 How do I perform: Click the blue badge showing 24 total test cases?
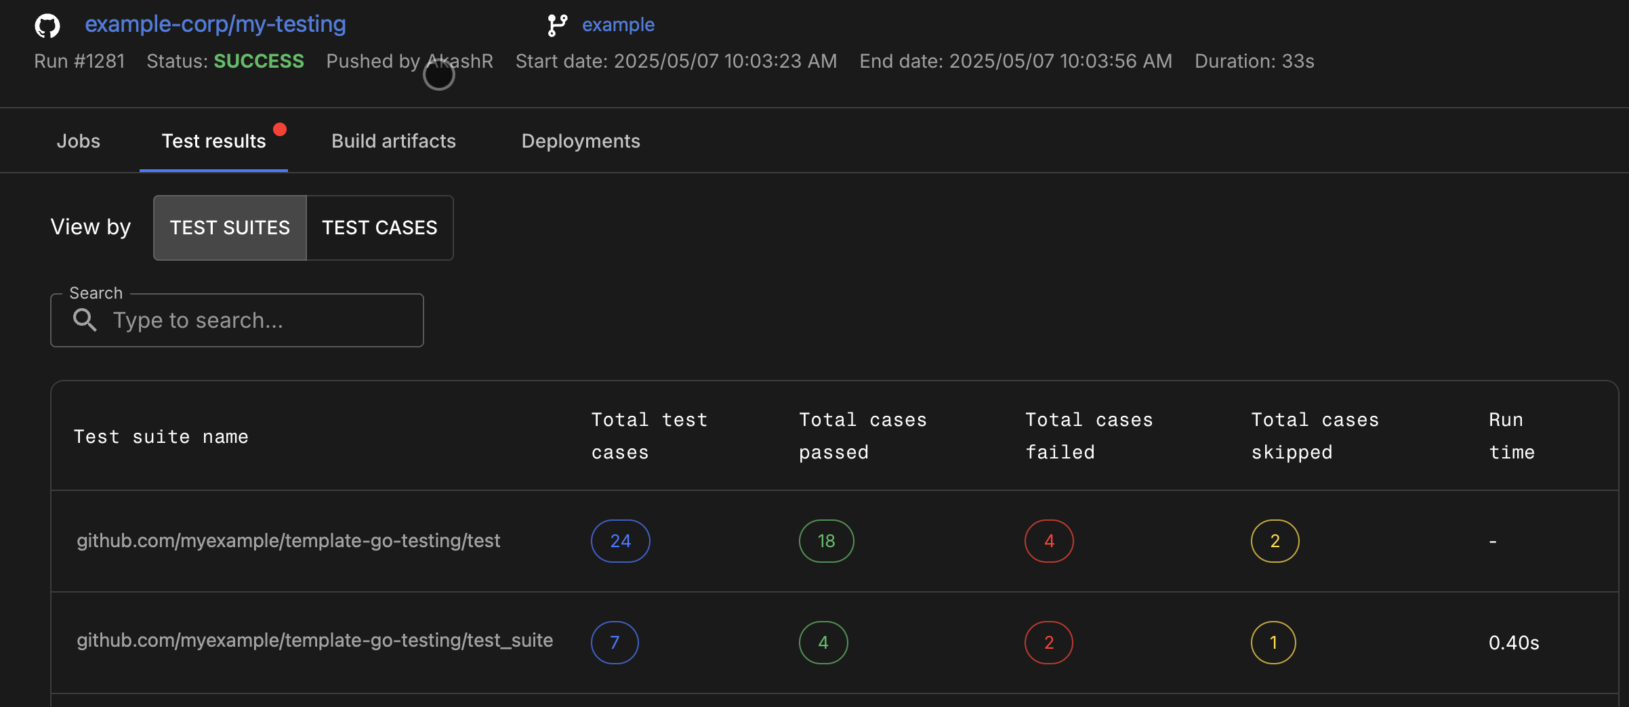[619, 540]
